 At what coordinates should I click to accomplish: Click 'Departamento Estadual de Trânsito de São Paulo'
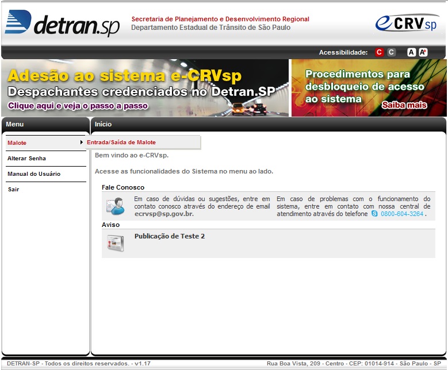click(211, 28)
